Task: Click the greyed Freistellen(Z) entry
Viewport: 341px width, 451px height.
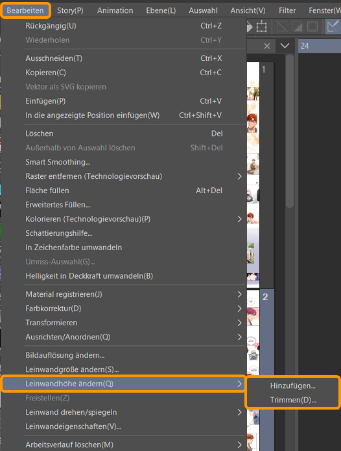Action: 123,398
